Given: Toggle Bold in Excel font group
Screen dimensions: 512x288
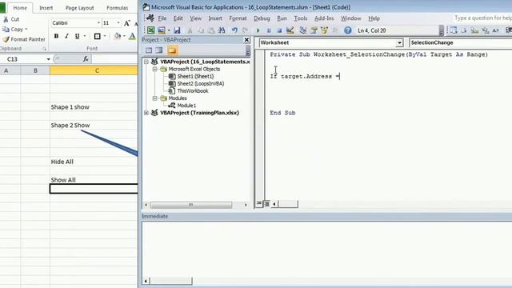Looking at the screenshot, I should 56,36.
